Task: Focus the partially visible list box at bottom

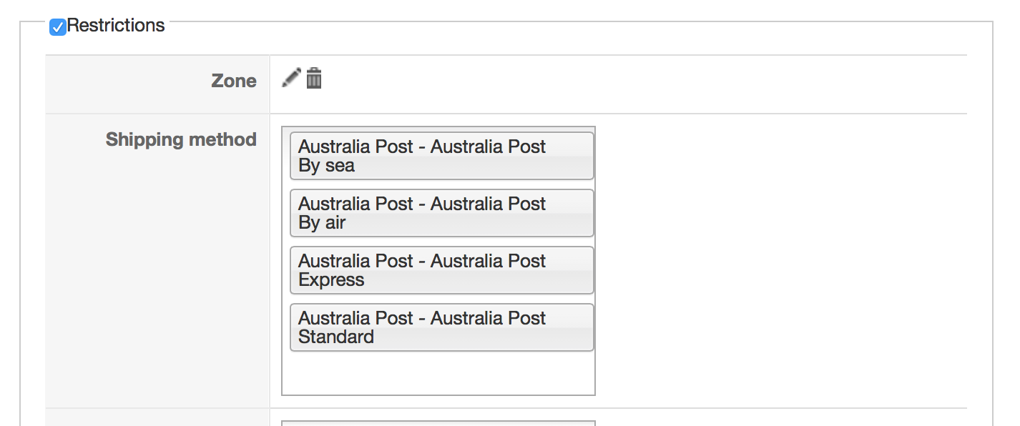Action: click(x=438, y=423)
